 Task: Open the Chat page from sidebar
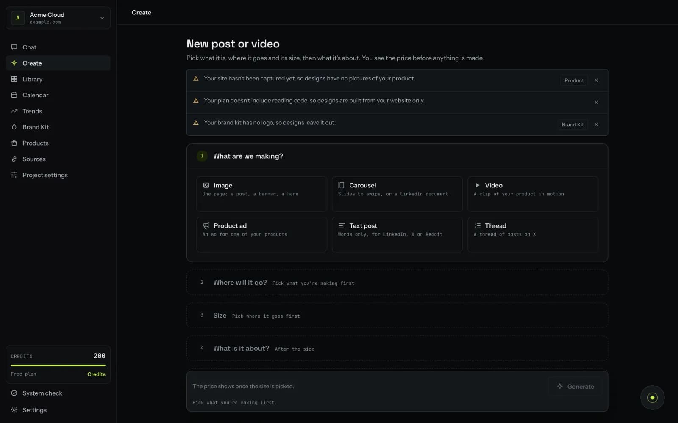point(58,47)
